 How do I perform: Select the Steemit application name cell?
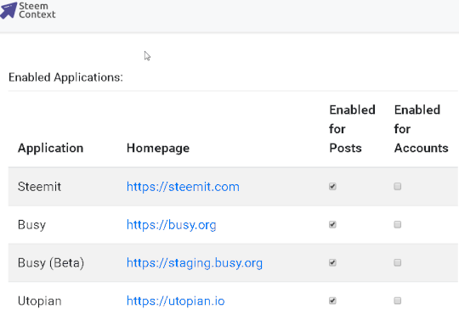[39, 187]
